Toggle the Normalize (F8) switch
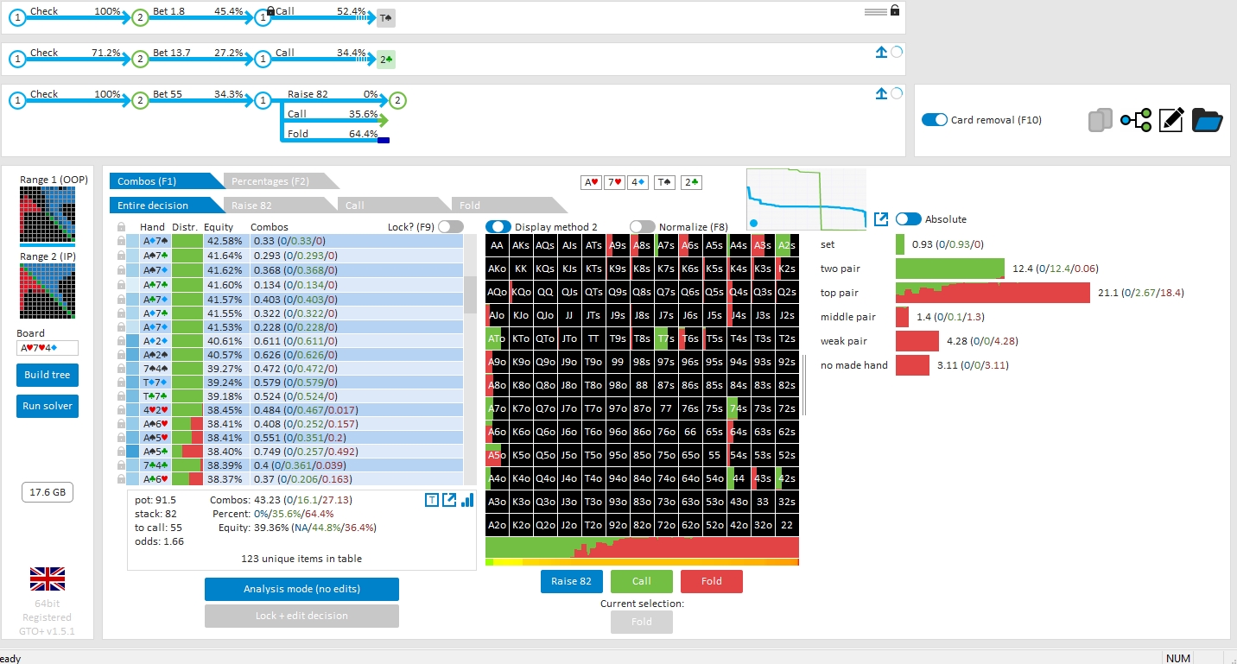The image size is (1237, 664). point(642,226)
